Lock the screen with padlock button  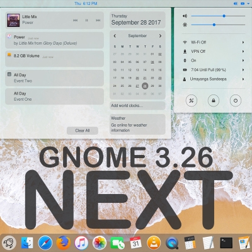click(214, 100)
